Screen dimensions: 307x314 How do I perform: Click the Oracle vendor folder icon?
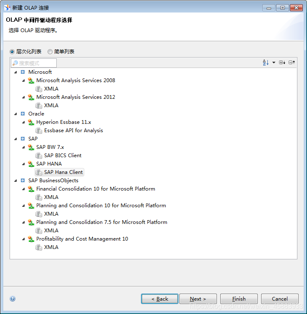(x=23, y=114)
